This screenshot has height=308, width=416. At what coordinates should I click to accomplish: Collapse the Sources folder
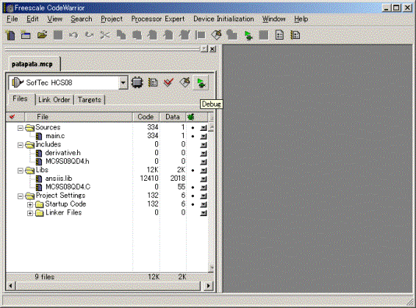(21, 128)
